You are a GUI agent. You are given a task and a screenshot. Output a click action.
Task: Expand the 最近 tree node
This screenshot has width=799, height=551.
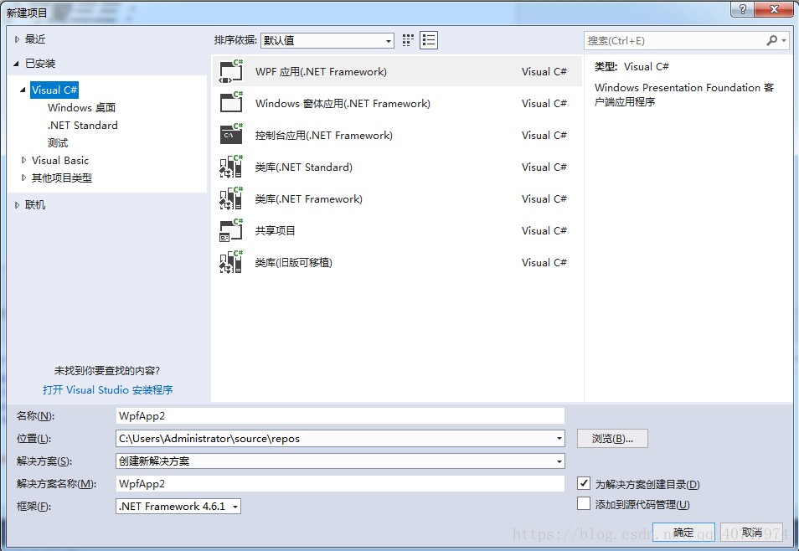click(17, 39)
